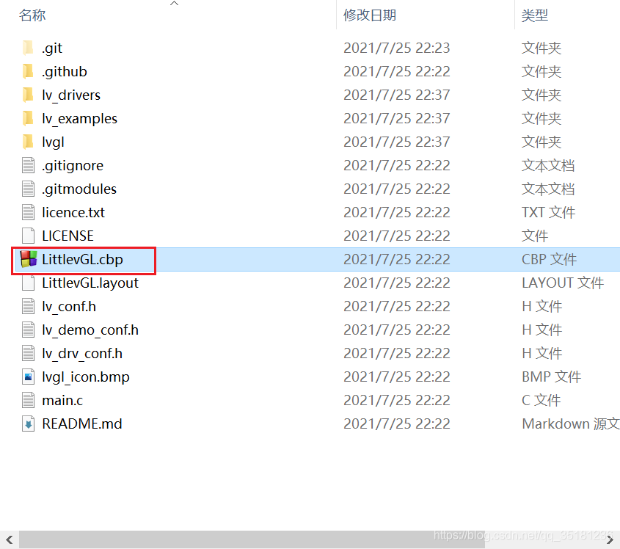
Task: Select the main.c file name
Action: point(62,400)
